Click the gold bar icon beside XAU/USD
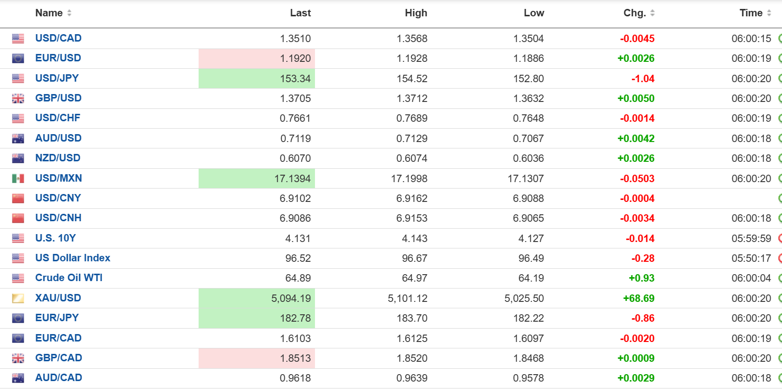 pos(18,298)
